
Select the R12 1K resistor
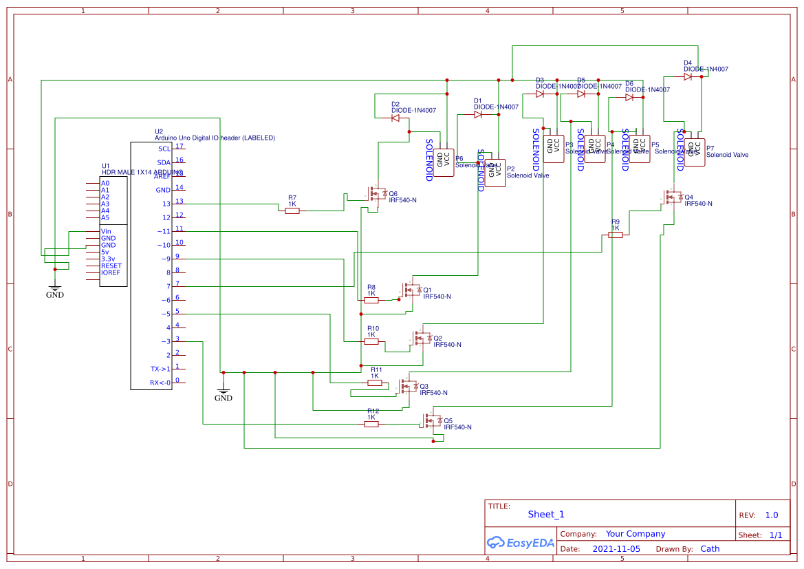371,424
